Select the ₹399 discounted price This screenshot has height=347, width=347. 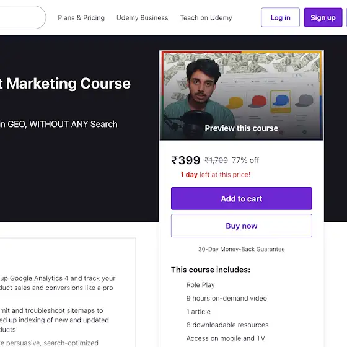coord(185,160)
